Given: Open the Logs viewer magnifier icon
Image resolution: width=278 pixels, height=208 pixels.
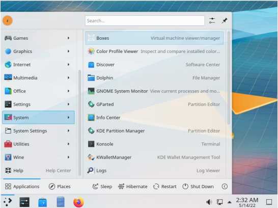Looking at the screenshot, I should (x=91, y=170).
